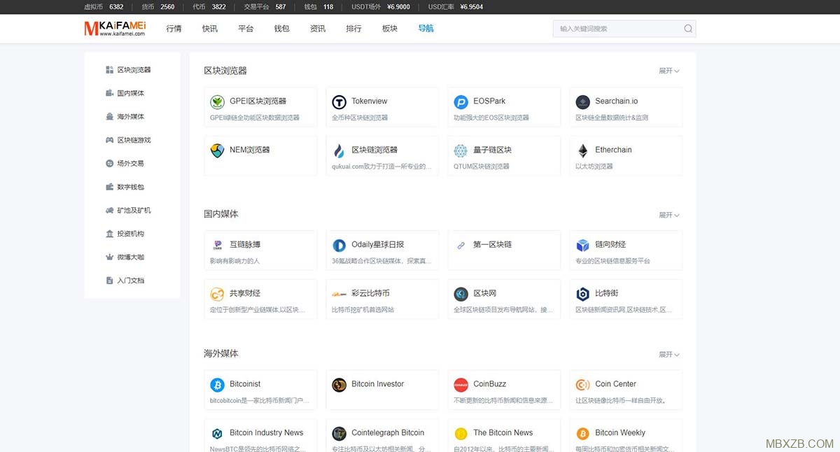This screenshot has width=840, height=452.
Task: Click the Tokenview logo icon
Action: tap(339, 102)
